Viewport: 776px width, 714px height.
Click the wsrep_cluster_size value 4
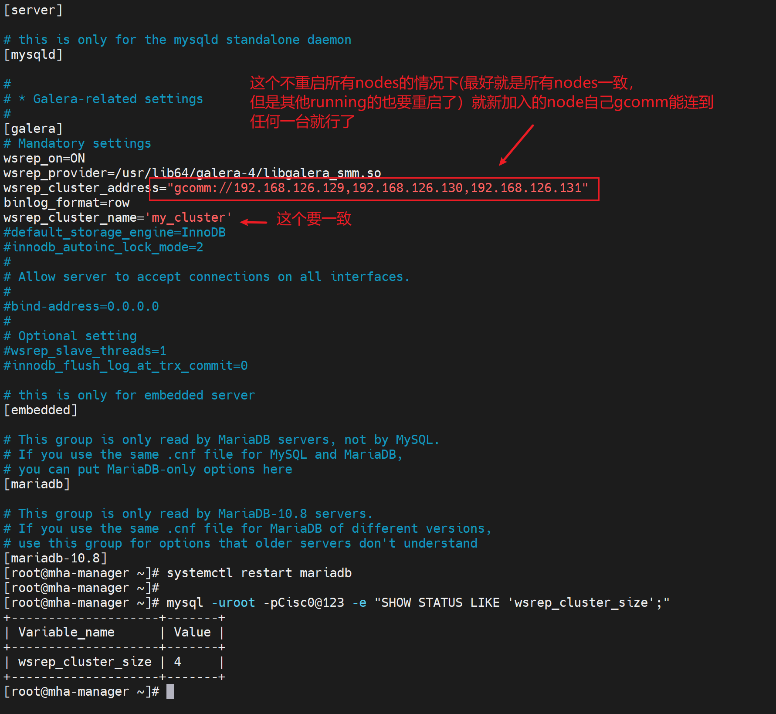point(177,662)
